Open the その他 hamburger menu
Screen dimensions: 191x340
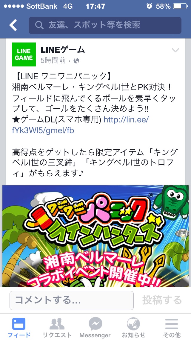point(172,327)
